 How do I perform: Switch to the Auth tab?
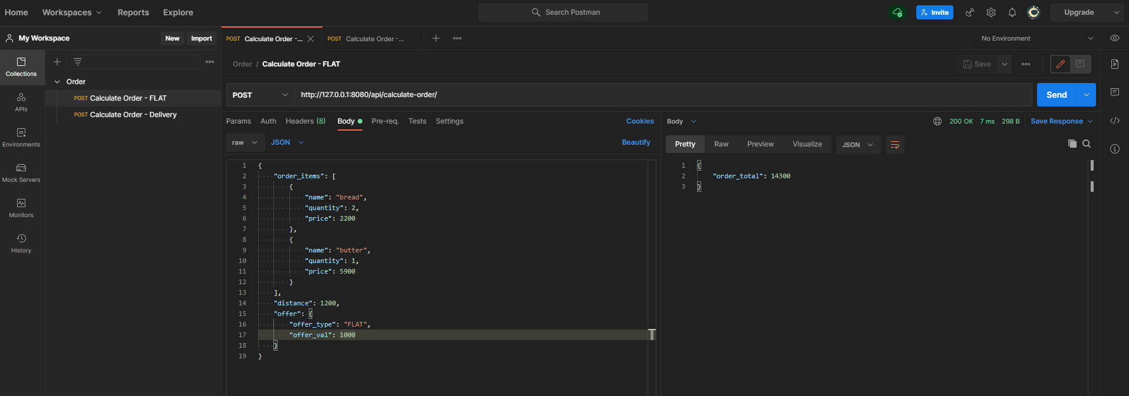point(268,121)
